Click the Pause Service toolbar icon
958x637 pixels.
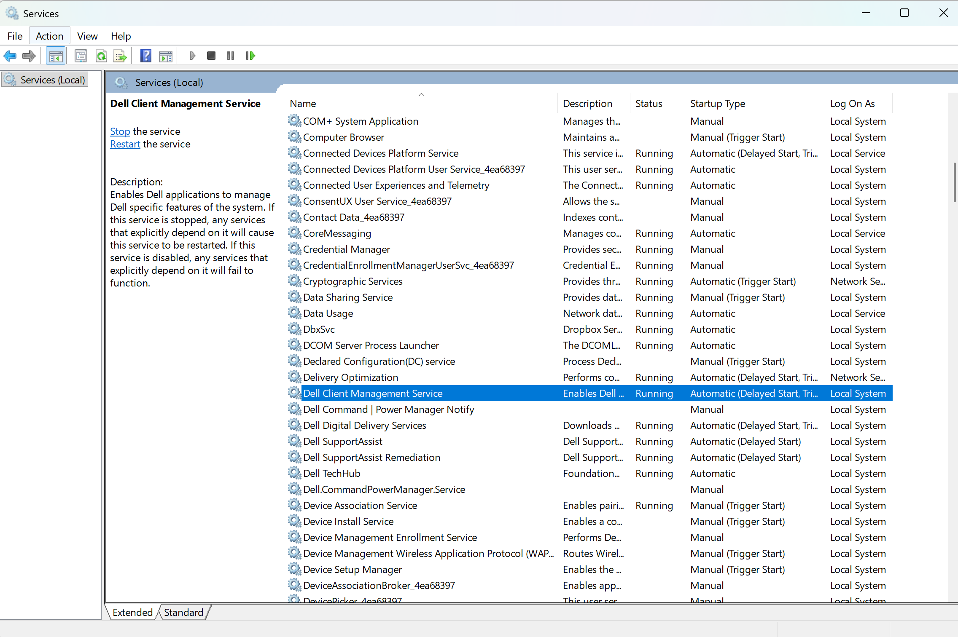(231, 56)
